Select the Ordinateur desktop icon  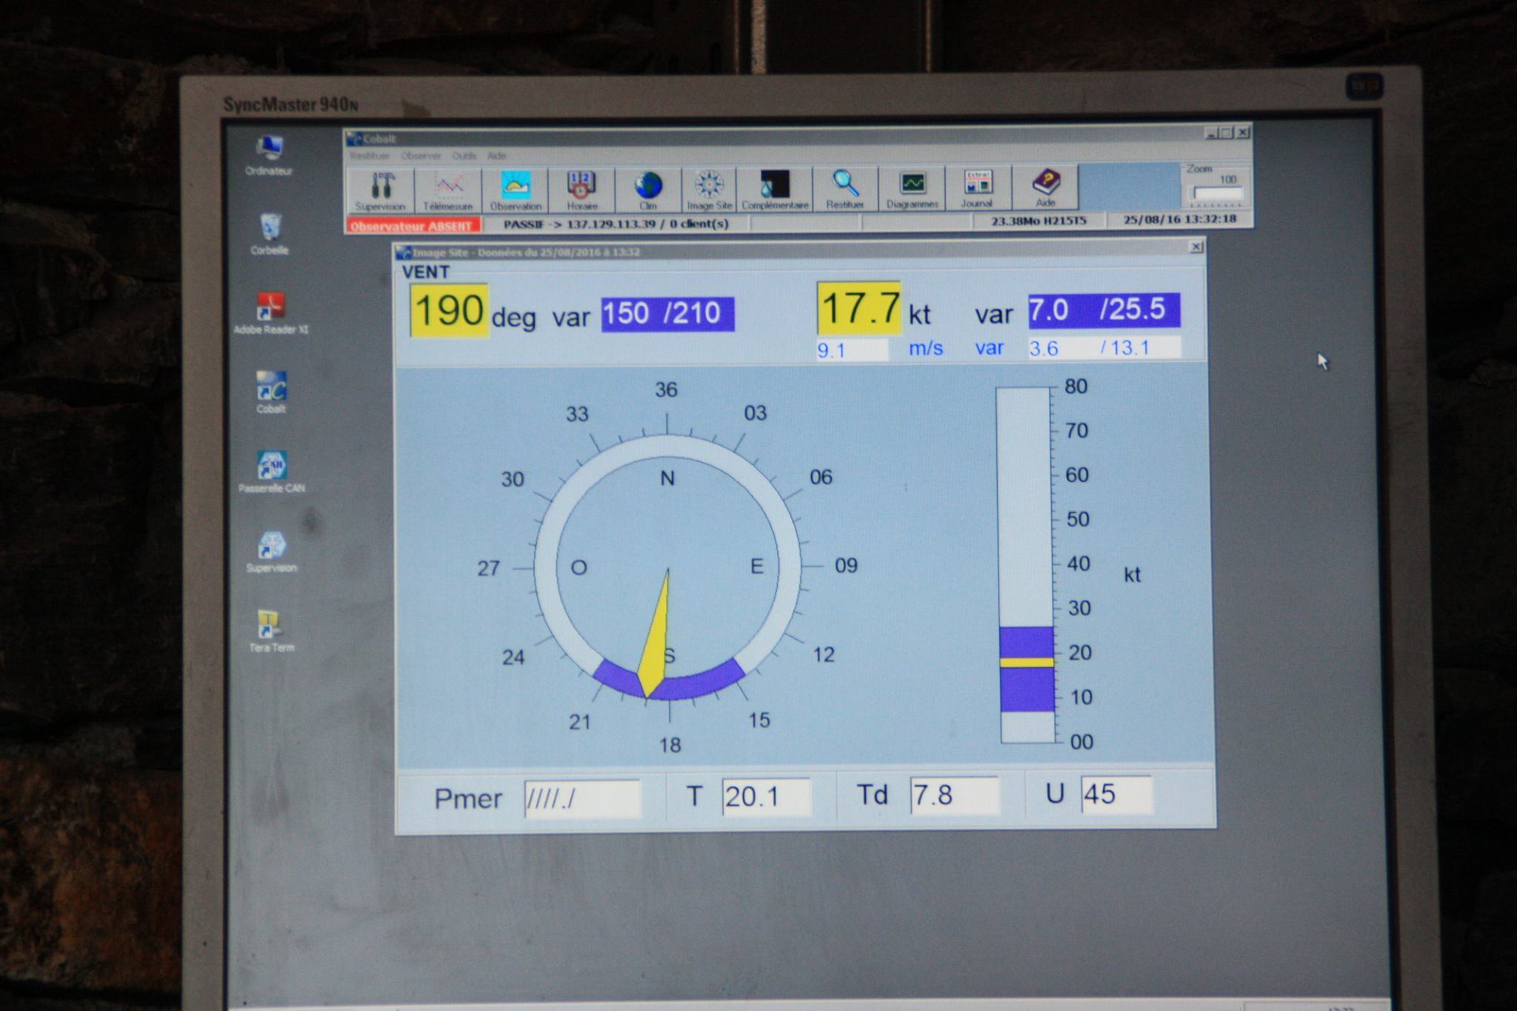(x=269, y=156)
